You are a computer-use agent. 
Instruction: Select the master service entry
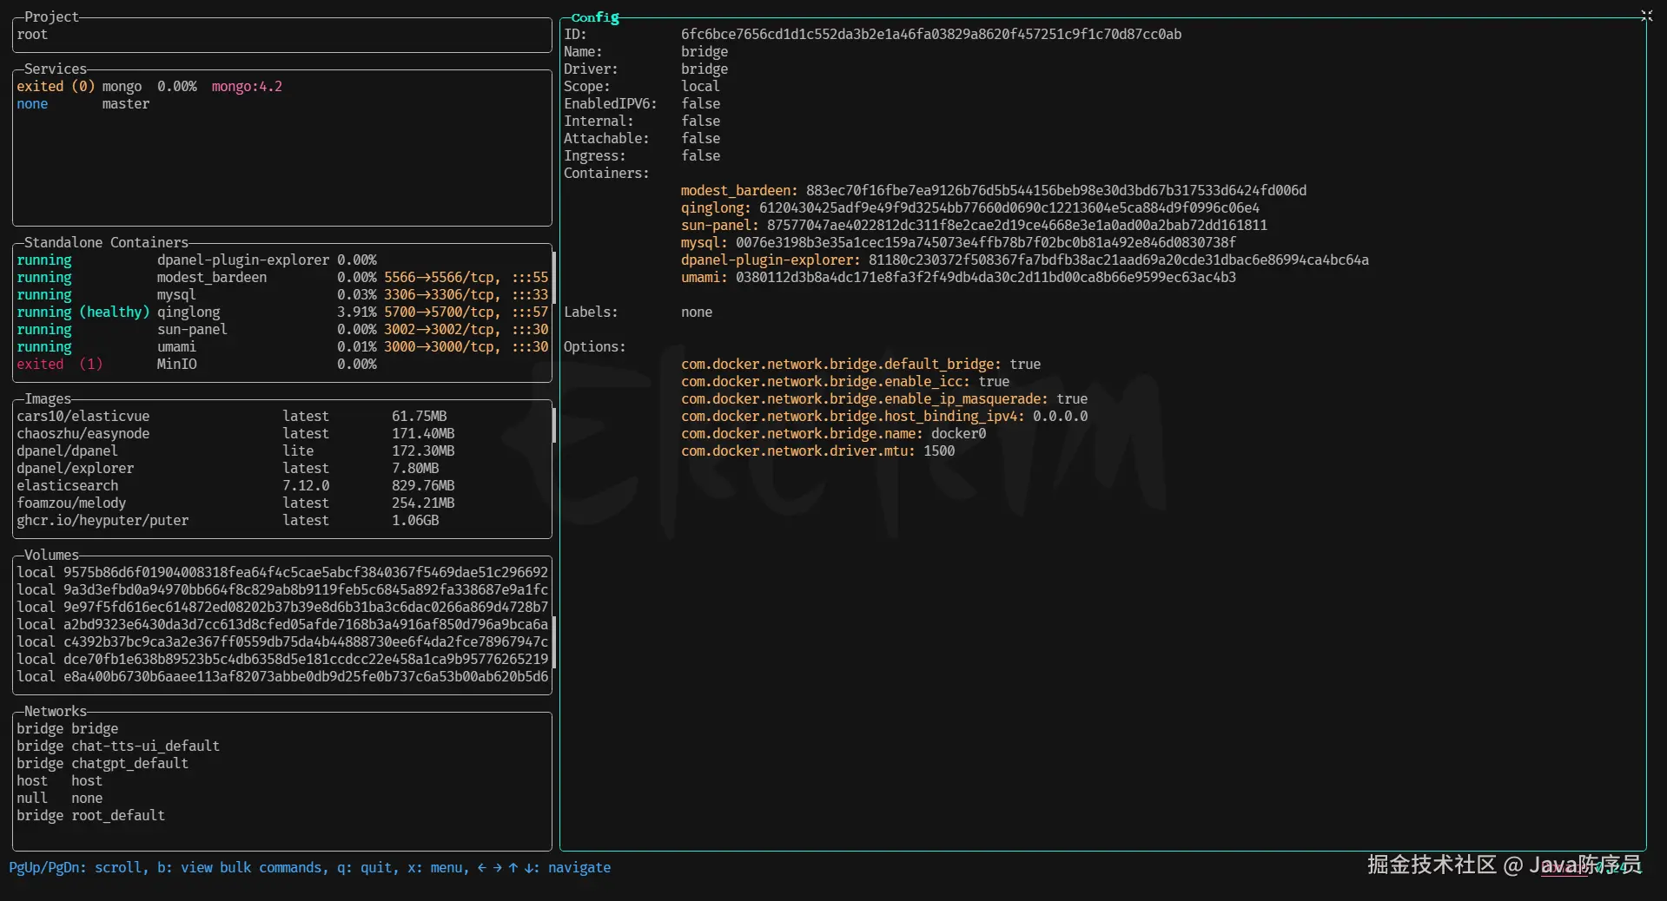pyautogui.click(x=125, y=104)
